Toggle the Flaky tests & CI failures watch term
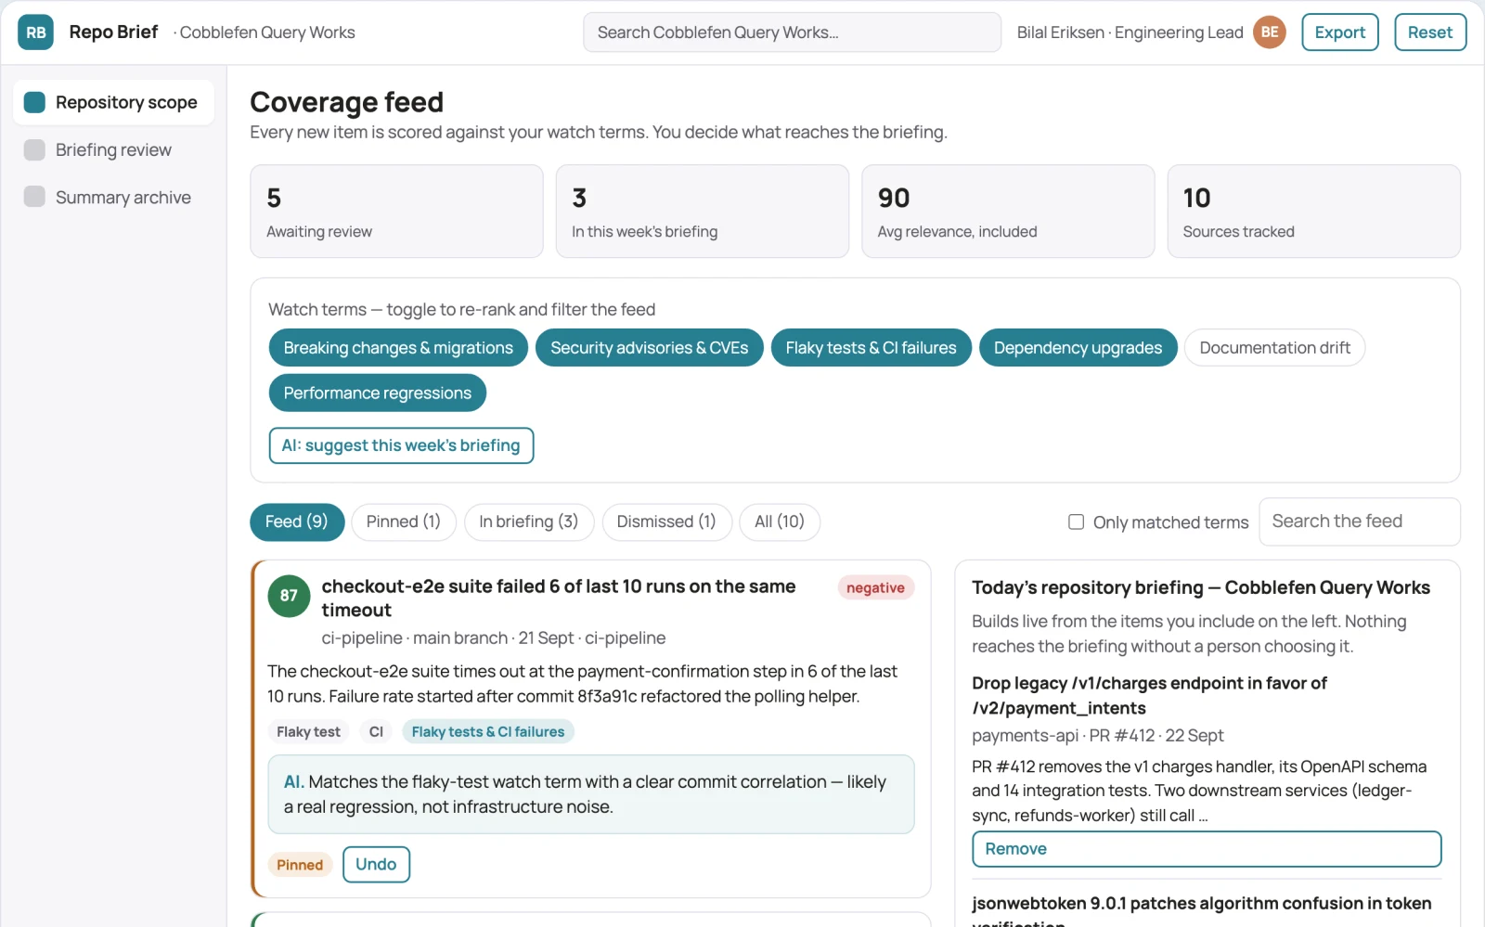The image size is (1485, 927). (871, 348)
